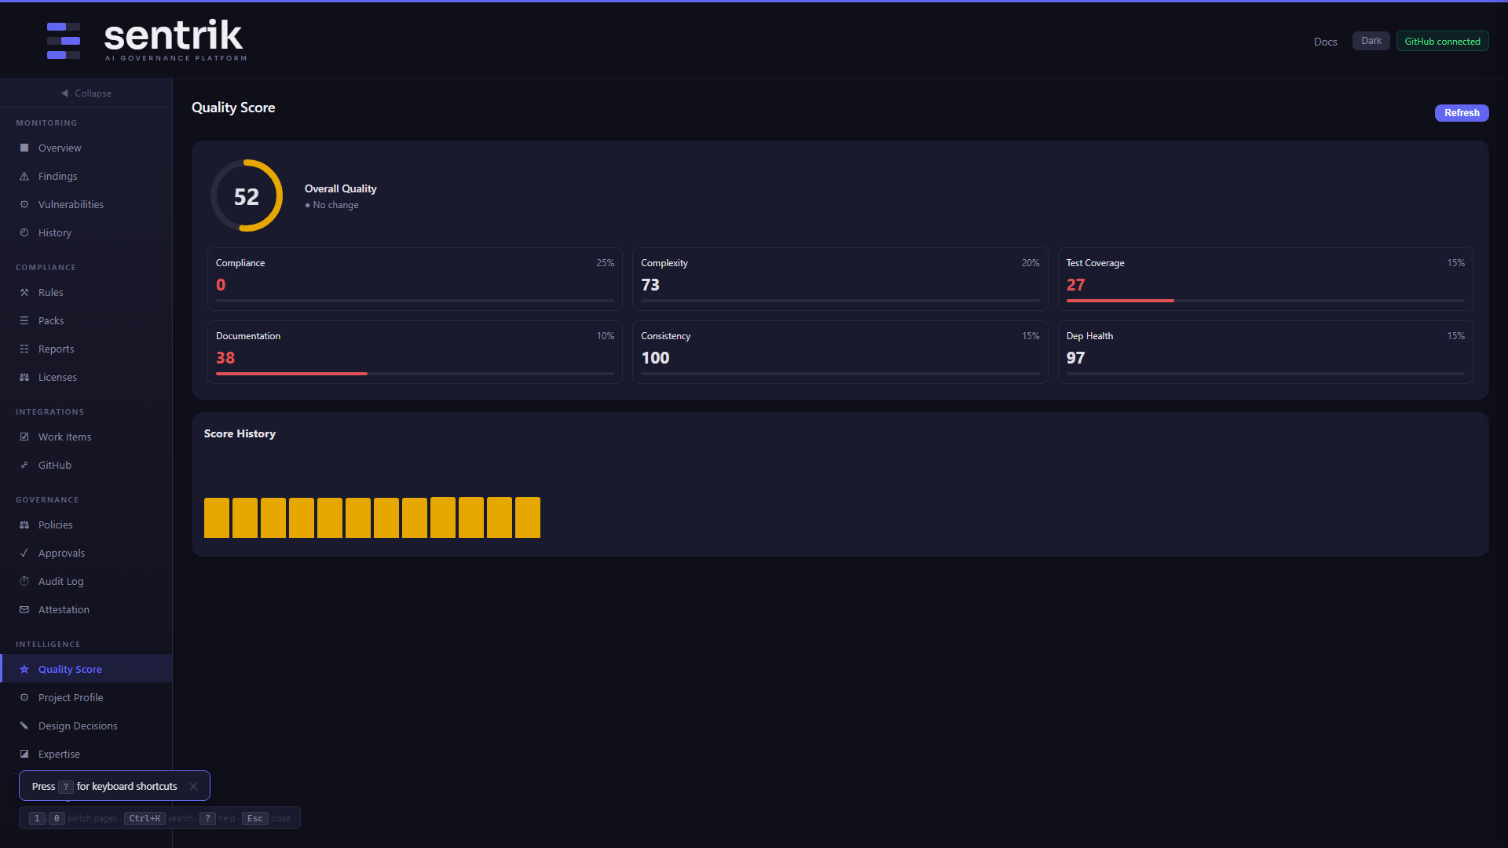The image size is (1508, 848).
Task: Click the Refresh button
Action: tap(1461, 112)
